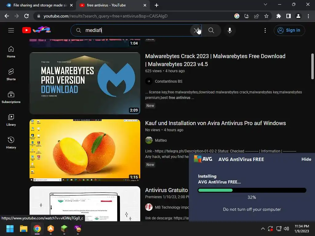This screenshot has width=315, height=236.
Task: Open Constantinos BS channel name
Action: [x=169, y=81]
